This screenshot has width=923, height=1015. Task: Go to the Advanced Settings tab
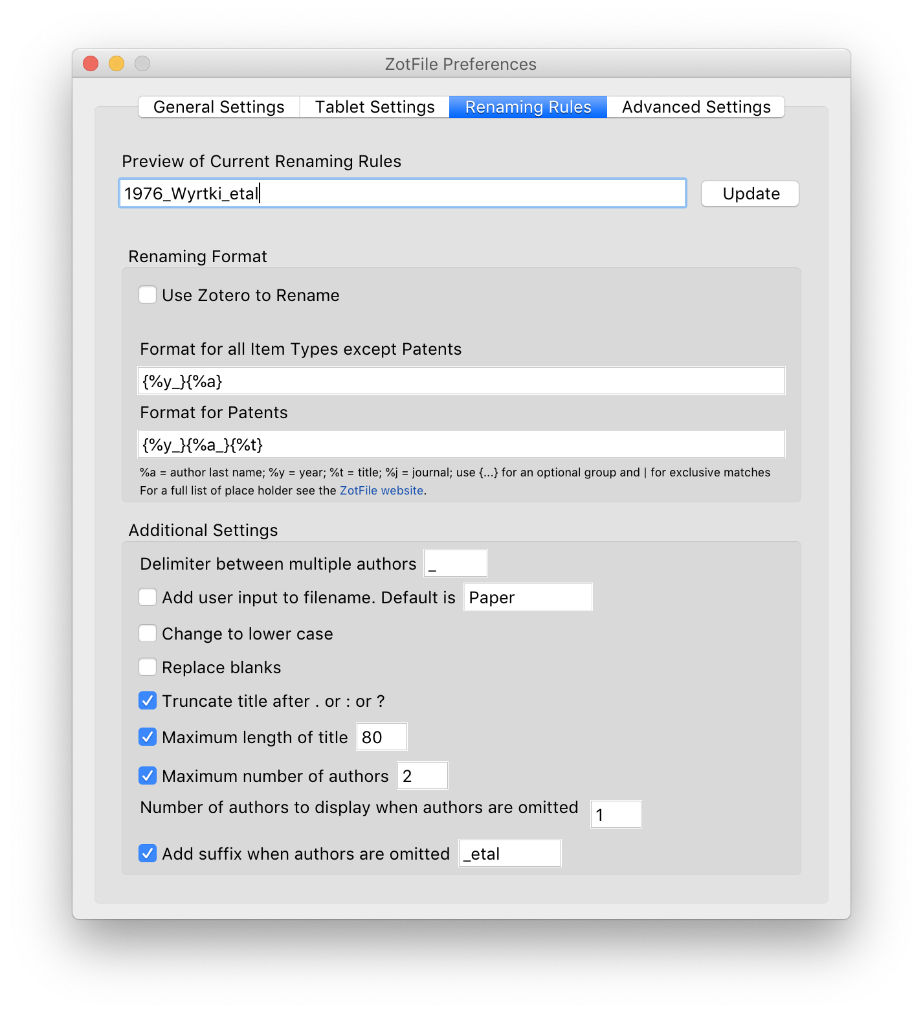pos(696,107)
